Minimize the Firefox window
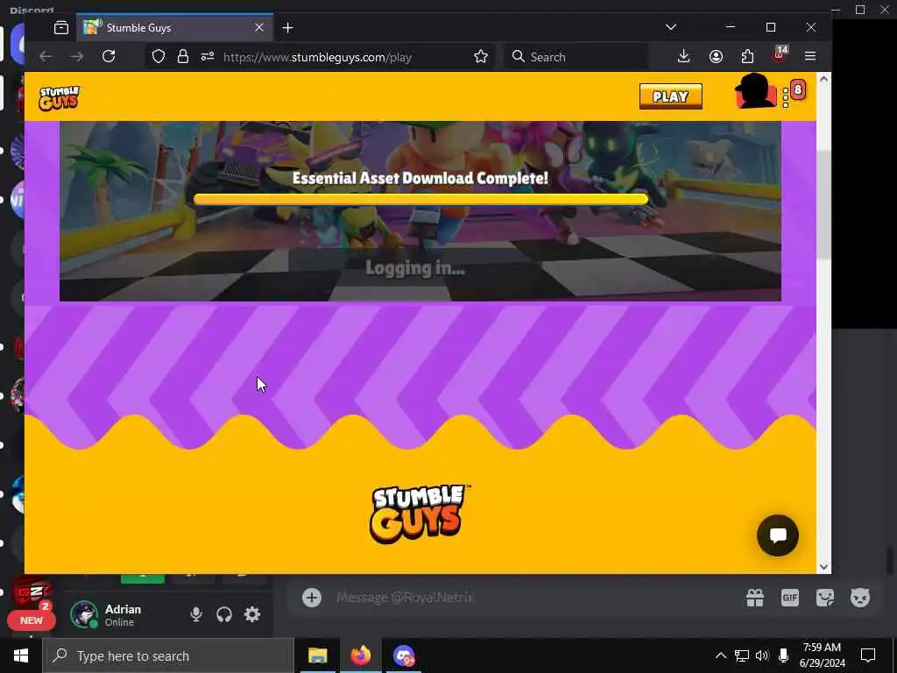897x673 pixels. pos(731,27)
